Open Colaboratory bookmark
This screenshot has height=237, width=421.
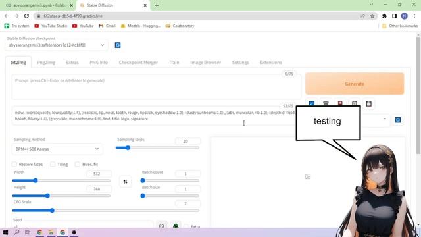click(x=180, y=26)
